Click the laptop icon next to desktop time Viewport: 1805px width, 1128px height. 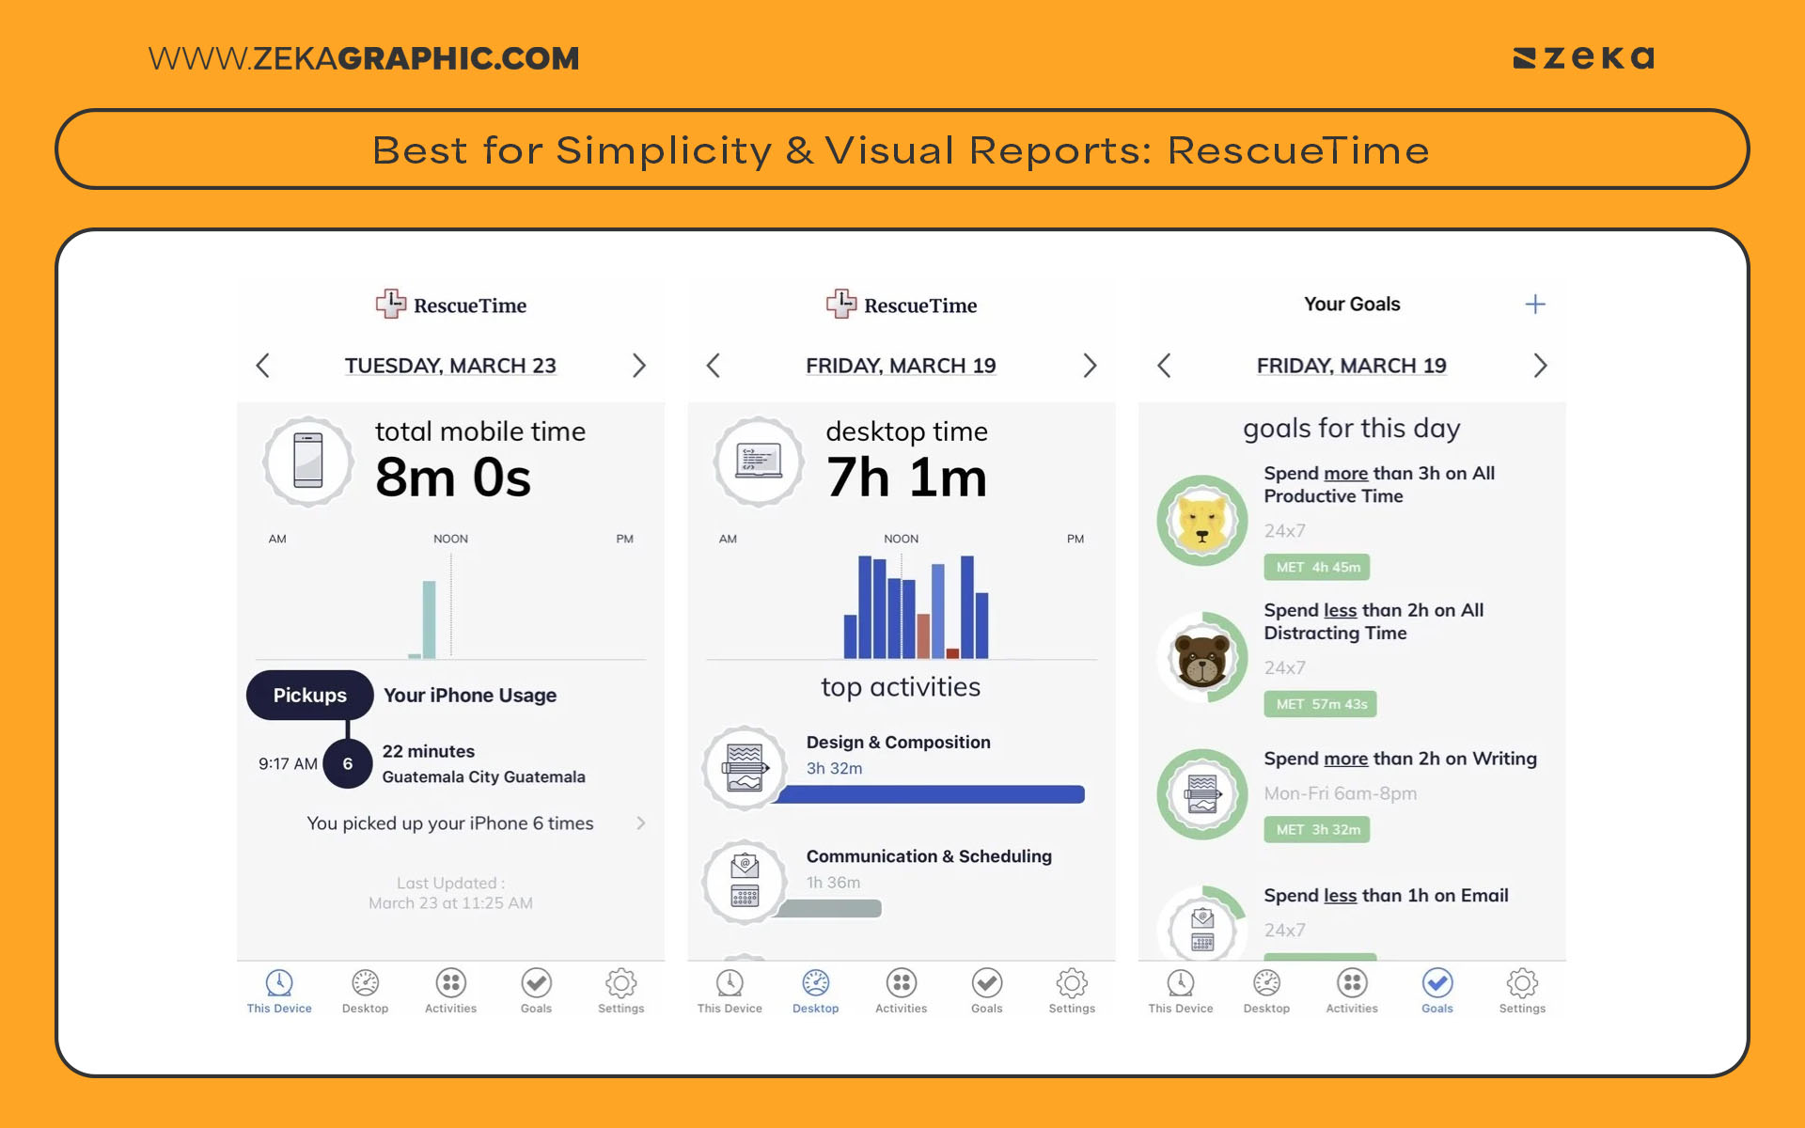[759, 462]
